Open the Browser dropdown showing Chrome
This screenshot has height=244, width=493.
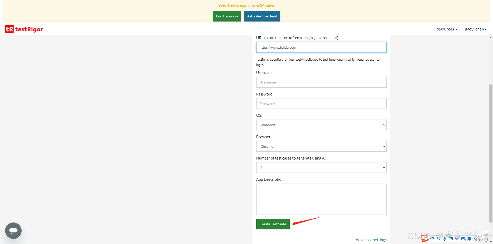tap(321, 146)
